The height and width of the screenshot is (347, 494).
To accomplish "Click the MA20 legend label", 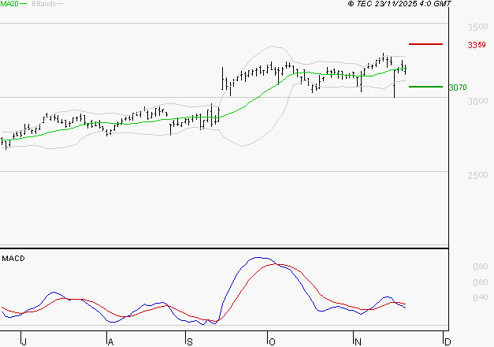I will tap(9, 4).
